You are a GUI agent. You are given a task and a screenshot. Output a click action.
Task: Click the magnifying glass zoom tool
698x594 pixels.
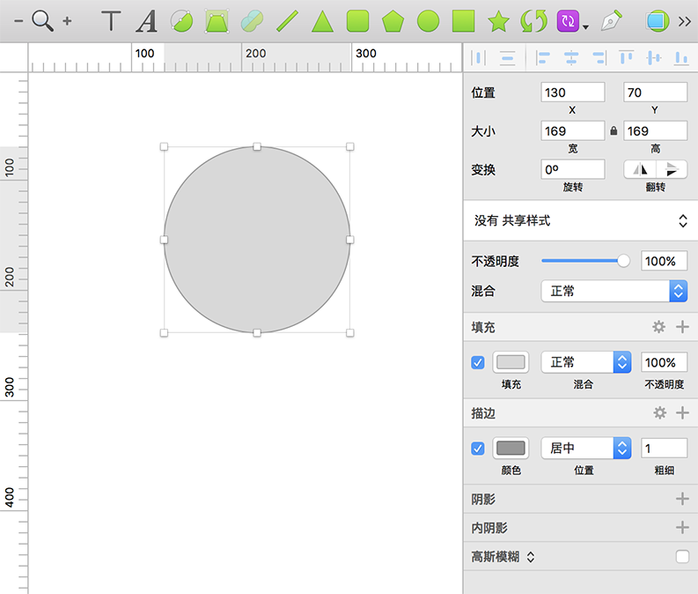coord(42,20)
